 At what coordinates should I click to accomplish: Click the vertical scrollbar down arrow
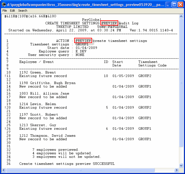click(181, 165)
